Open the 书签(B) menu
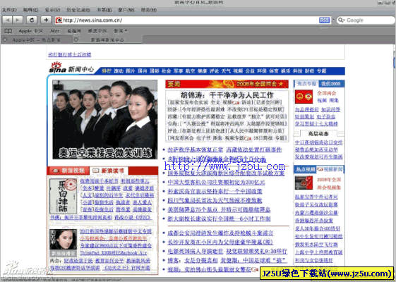This screenshot has height=282, width=396. click(104, 10)
